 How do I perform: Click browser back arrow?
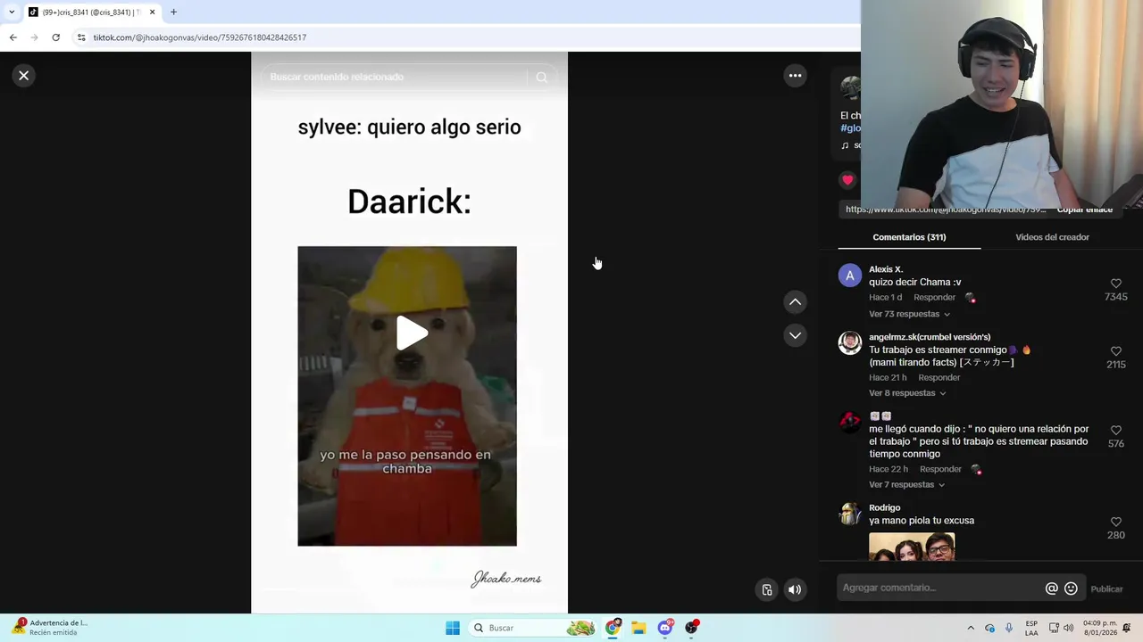[x=13, y=37]
